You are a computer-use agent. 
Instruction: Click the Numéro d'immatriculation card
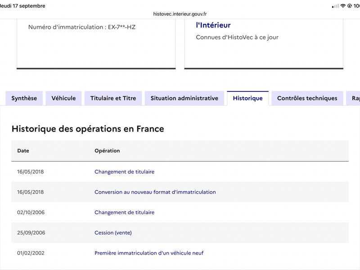96,44
